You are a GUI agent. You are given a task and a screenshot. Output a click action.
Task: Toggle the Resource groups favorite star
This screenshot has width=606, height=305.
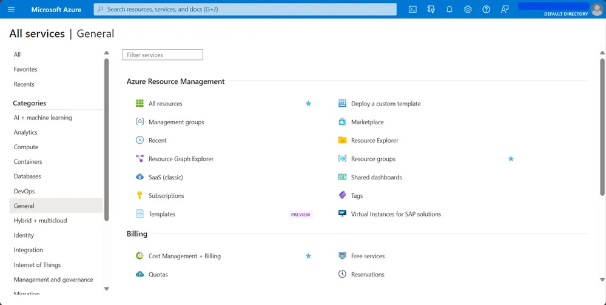pos(511,159)
